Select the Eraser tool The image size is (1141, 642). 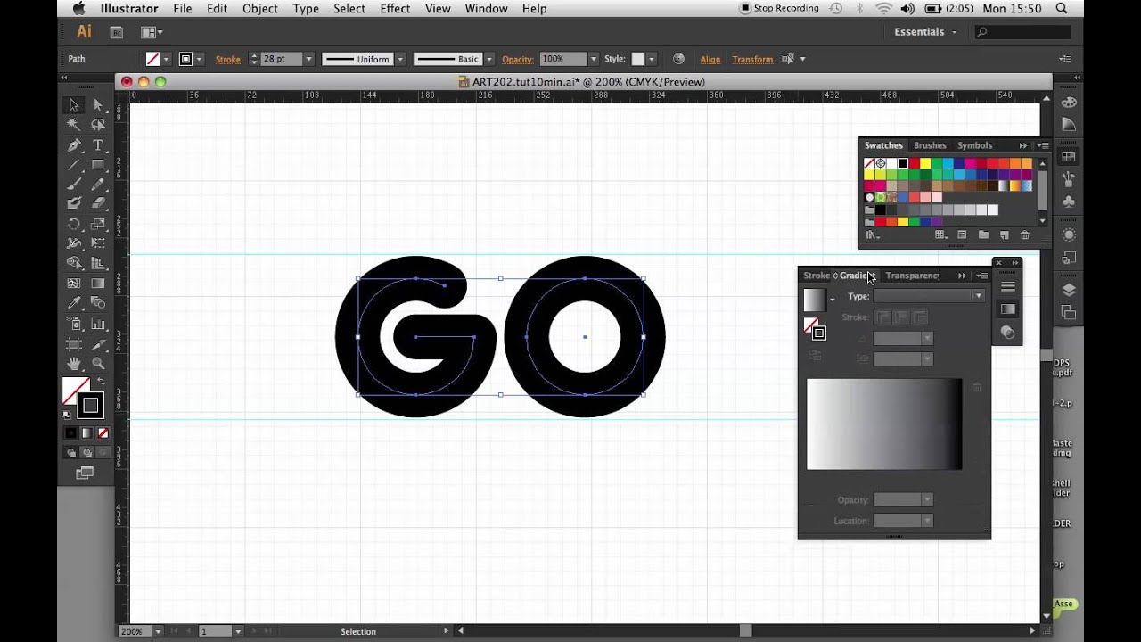pyautogui.click(x=98, y=204)
